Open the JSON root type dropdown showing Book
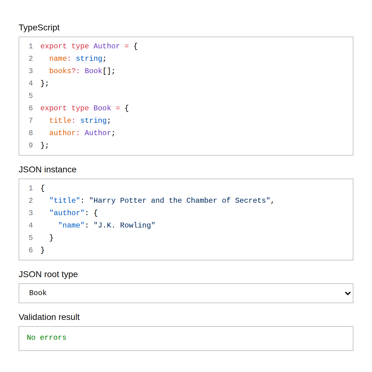This screenshot has width=372, height=372. pos(186,293)
